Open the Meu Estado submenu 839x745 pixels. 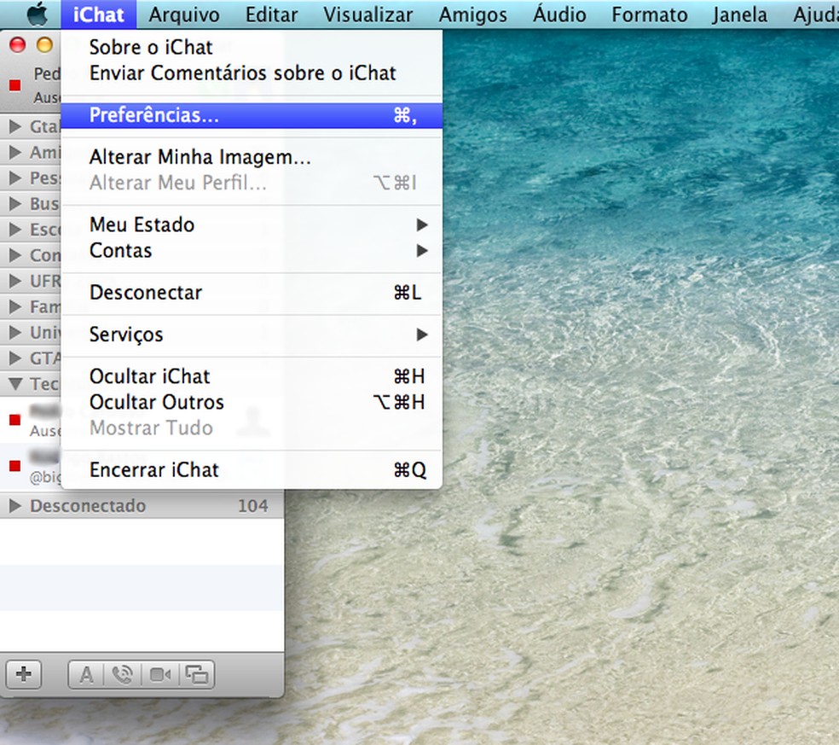click(x=252, y=225)
